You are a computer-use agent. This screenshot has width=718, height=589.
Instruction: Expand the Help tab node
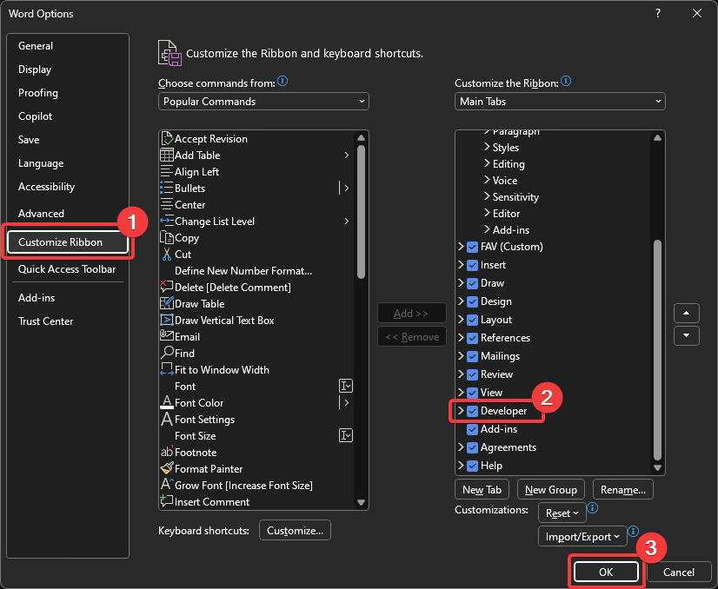(461, 466)
